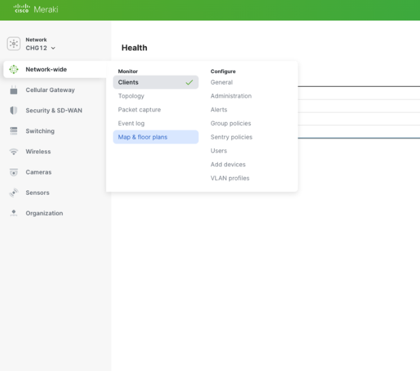The height and width of the screenshot is (371, 420).
Task: Click the Network-wide sidebar icon
Action: 14,69
